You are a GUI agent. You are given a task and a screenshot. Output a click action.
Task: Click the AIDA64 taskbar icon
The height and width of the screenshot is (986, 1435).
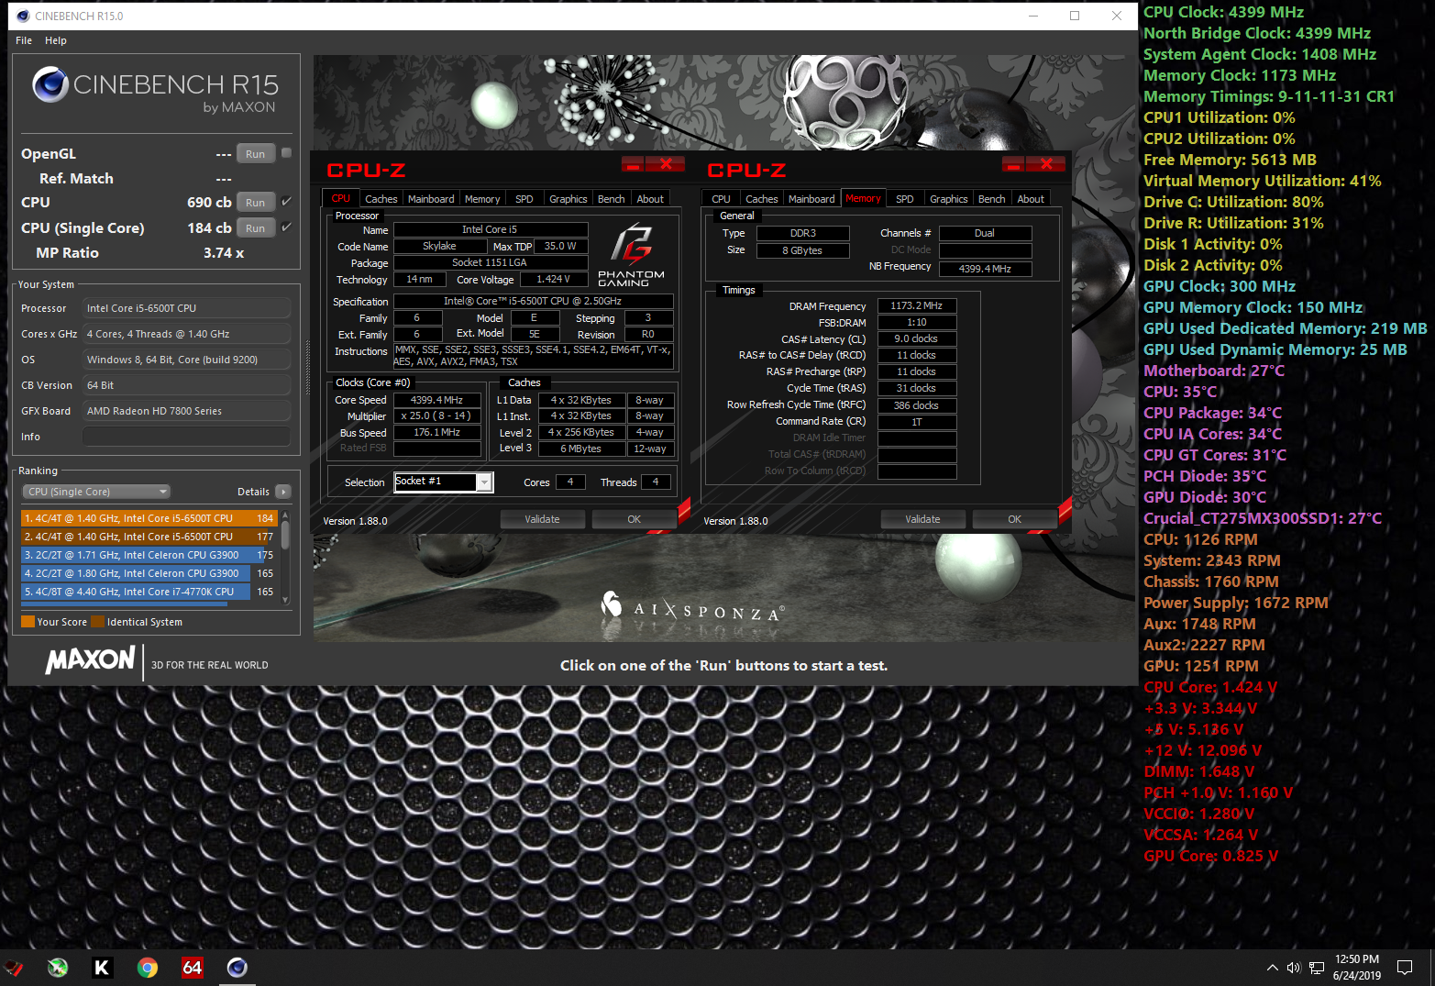(193, 968)
